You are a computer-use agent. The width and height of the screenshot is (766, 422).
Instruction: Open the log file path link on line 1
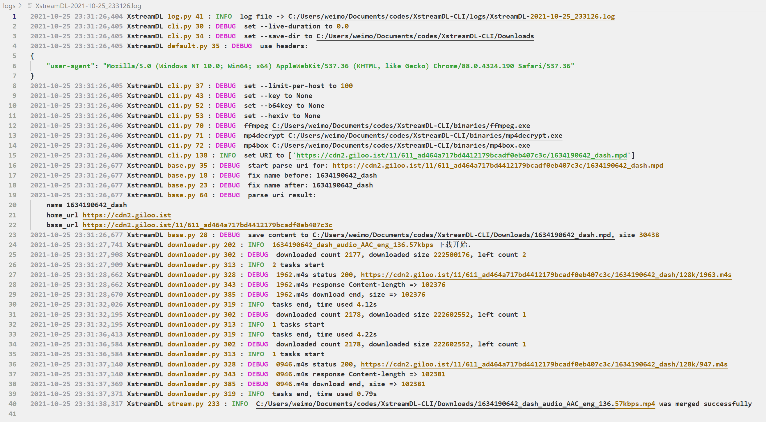pos(451,17)
